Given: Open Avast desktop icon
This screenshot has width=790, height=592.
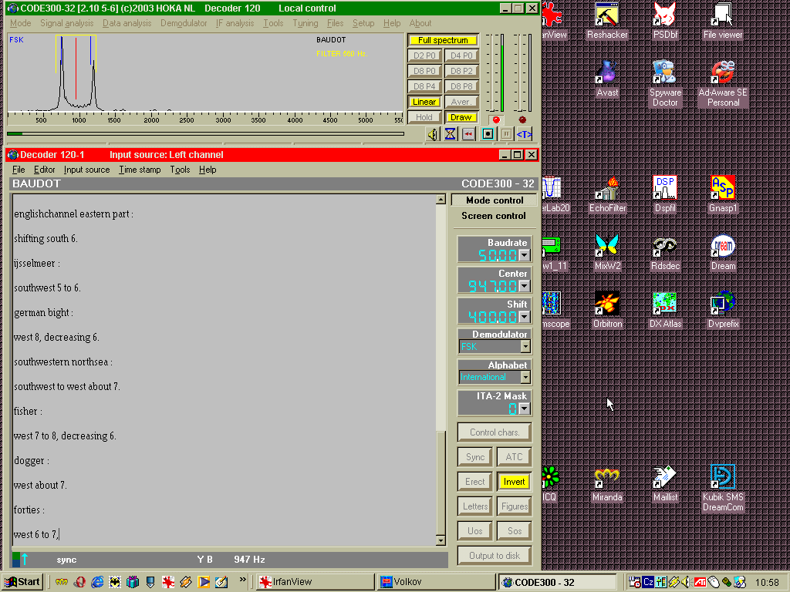Looking at the screenshot, I should coord(607,79).
